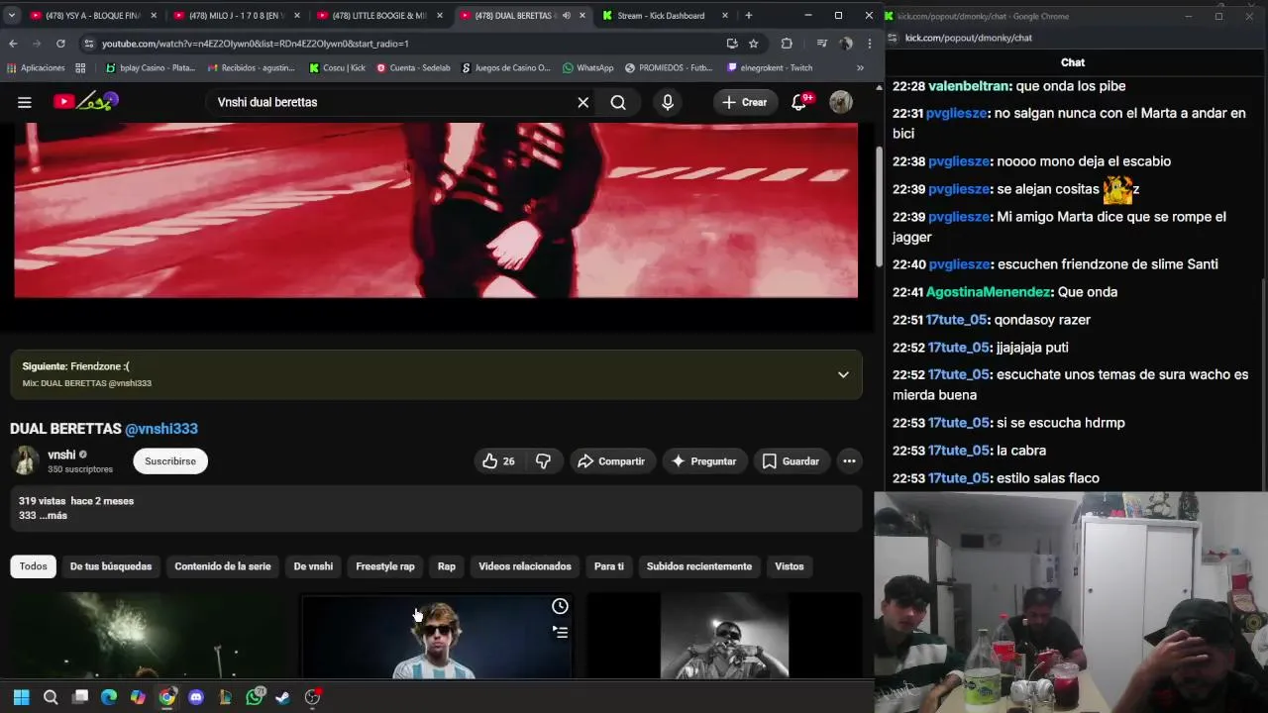Install app icon in address bar
1268x713 pixels.
(x=732, y=44)
